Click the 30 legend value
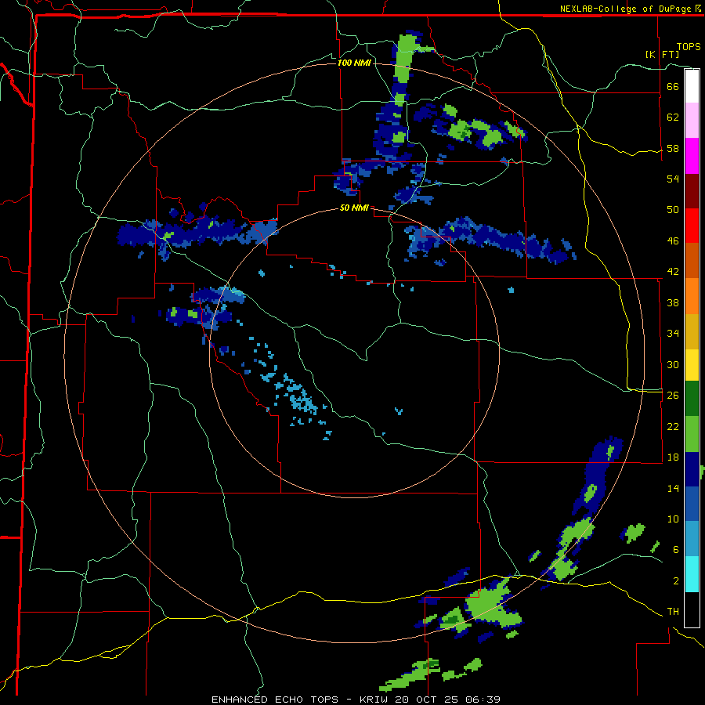This screenshot has height=705, width=705. [673, 364]
